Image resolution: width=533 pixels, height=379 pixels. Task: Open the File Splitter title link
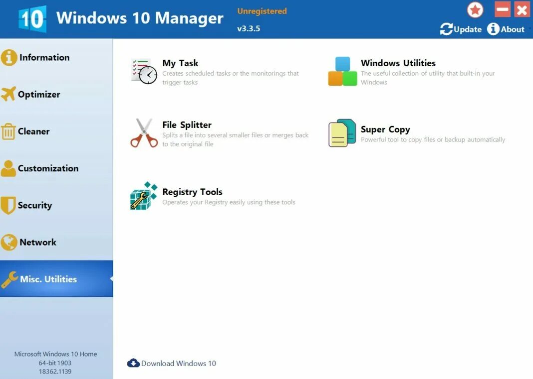pos(187,125)
